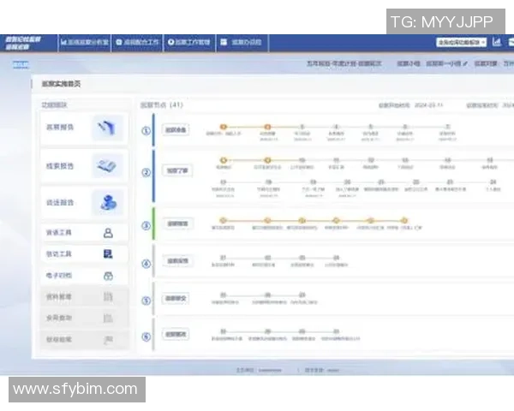
Task: Select node 14 in stage 2 timeline
Action: point(447,160)
